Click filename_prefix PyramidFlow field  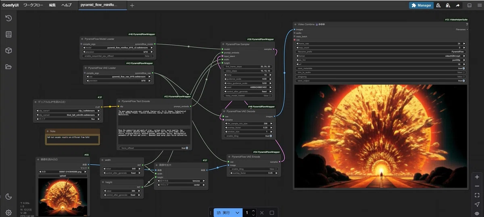pyautogui.click(x=381, y=52)
